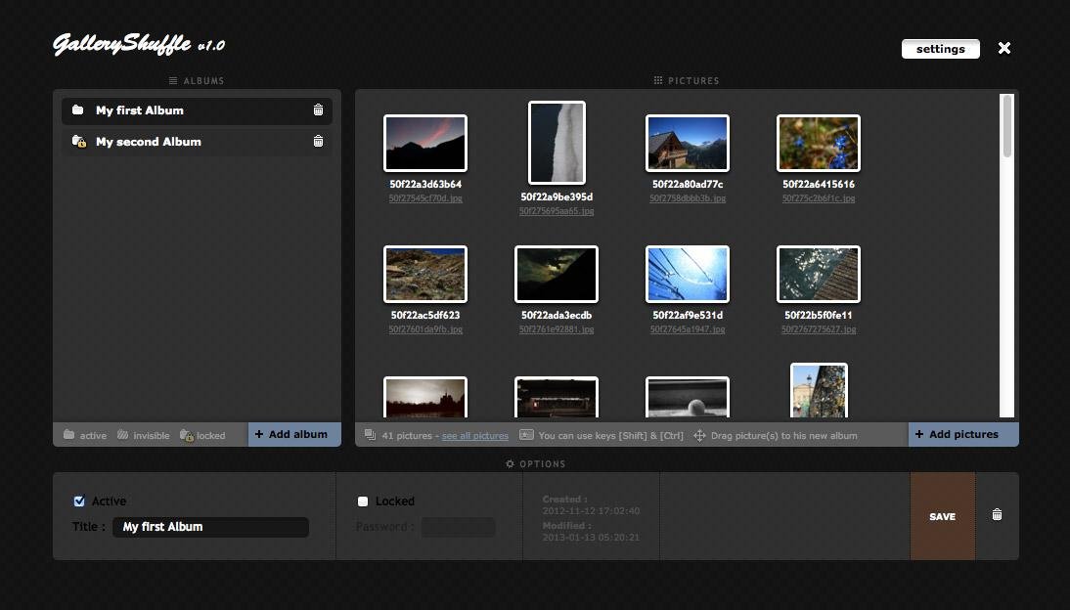Click the active album folder icon
This screenshot has height=610, width=1070.
67,435
